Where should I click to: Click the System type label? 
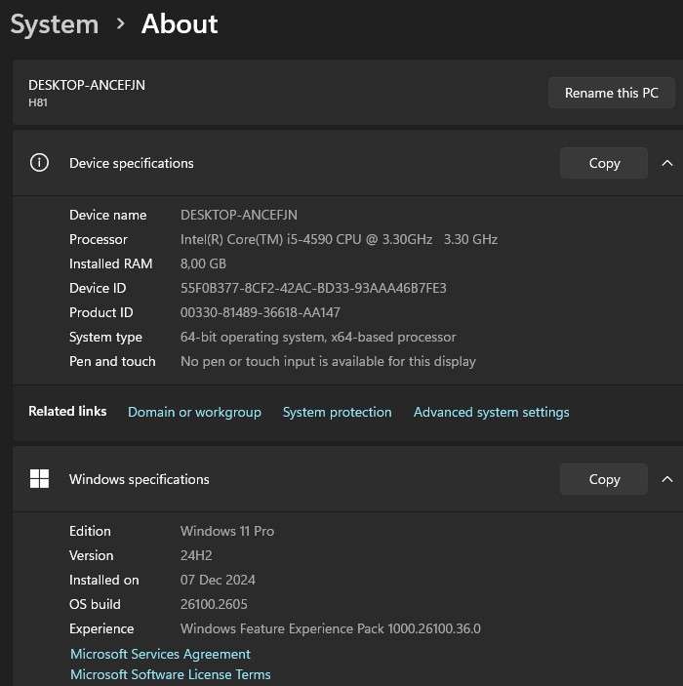point(105,337)
